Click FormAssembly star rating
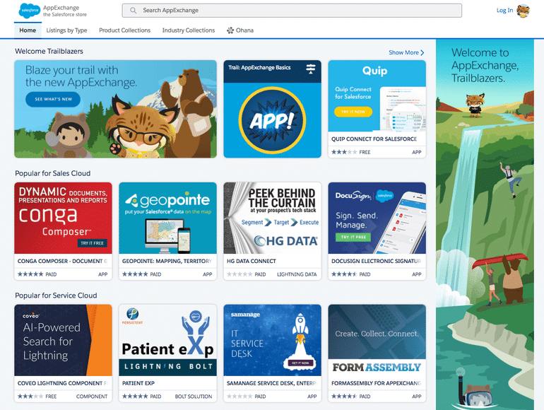This screenshot has height=410, width=544. [344, 397]
